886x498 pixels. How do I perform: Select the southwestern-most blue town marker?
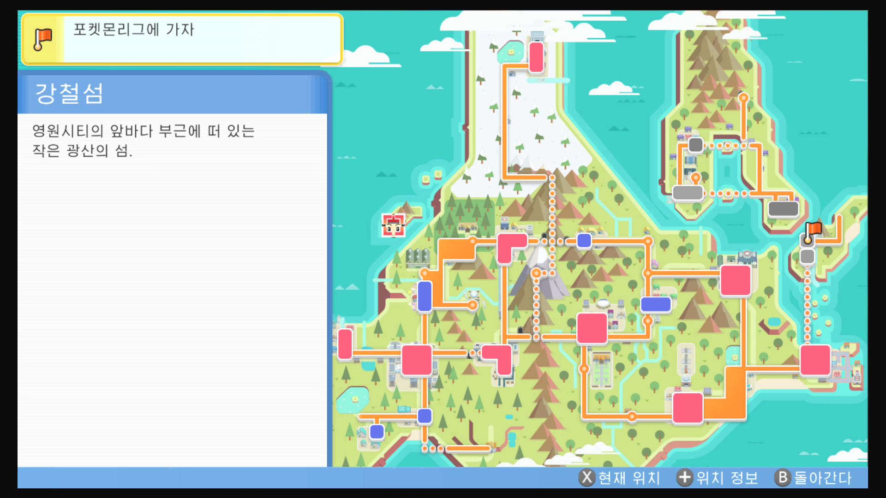coord(377,432)
